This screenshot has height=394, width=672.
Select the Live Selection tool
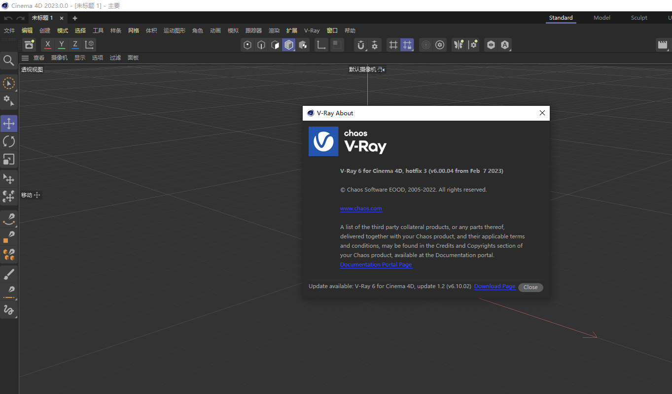coord(8,83)
